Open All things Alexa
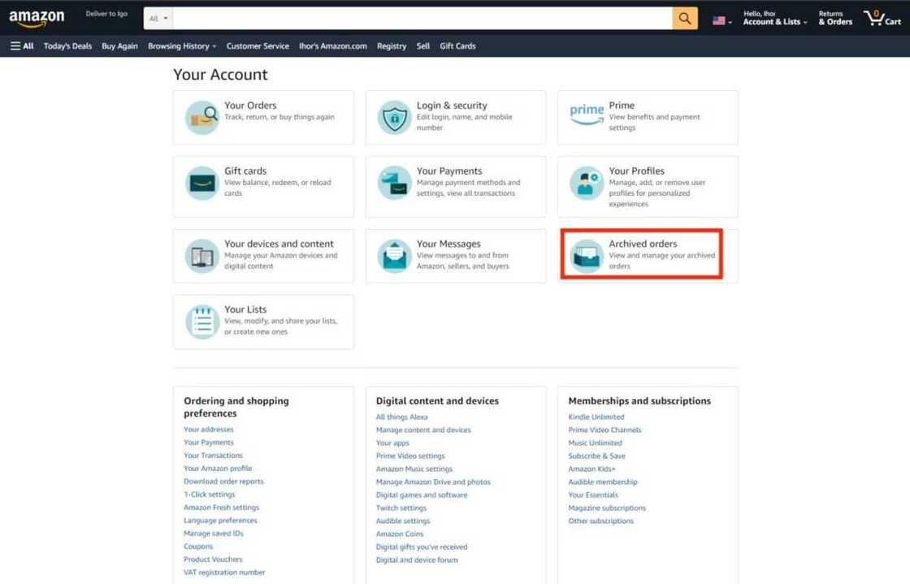 click(x=401, y=417)
